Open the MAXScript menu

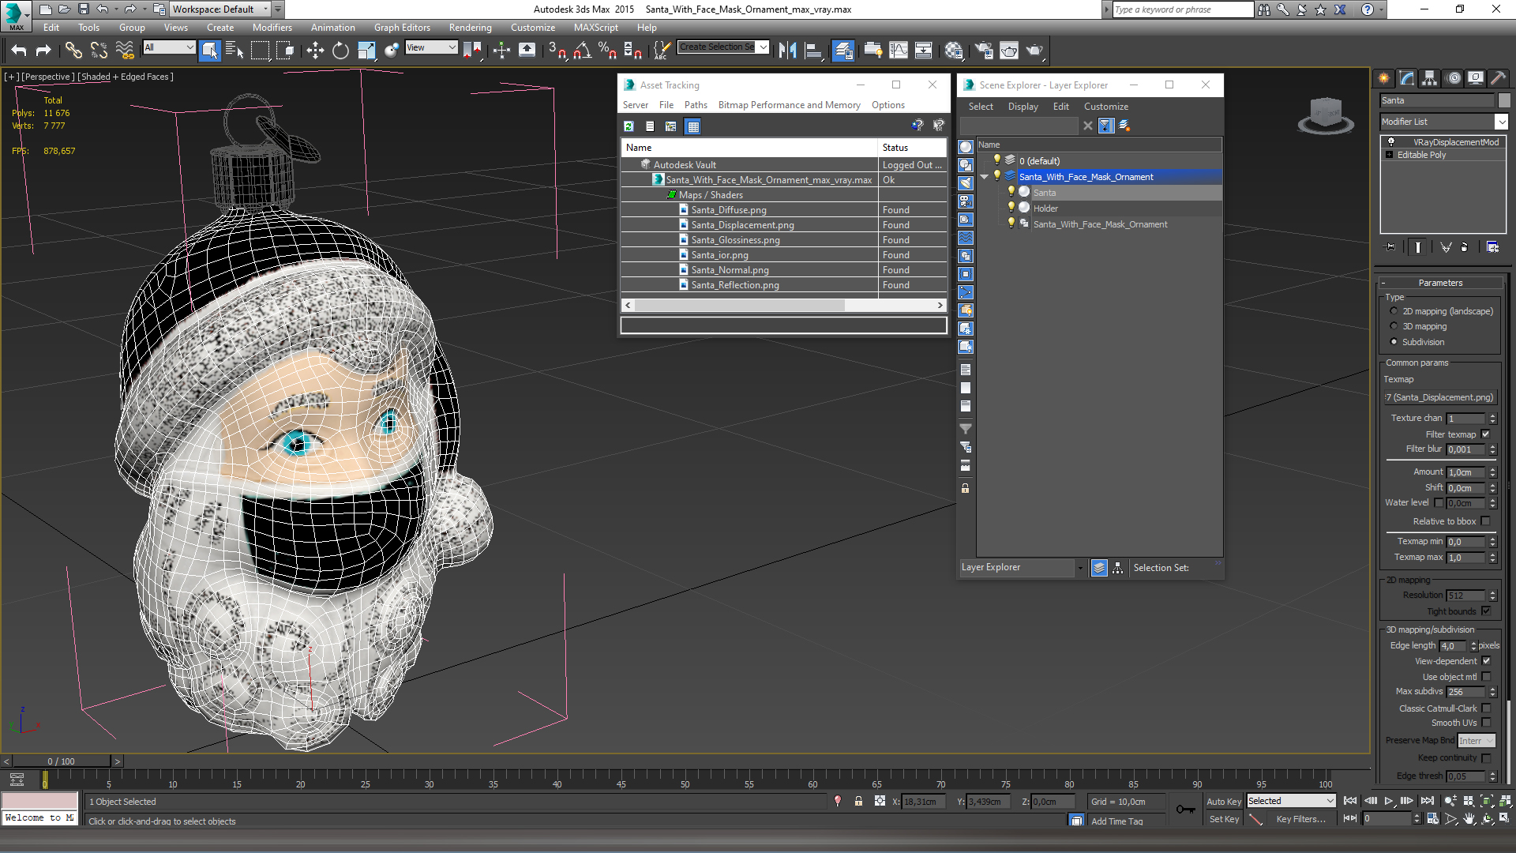(x=595, y=28)
